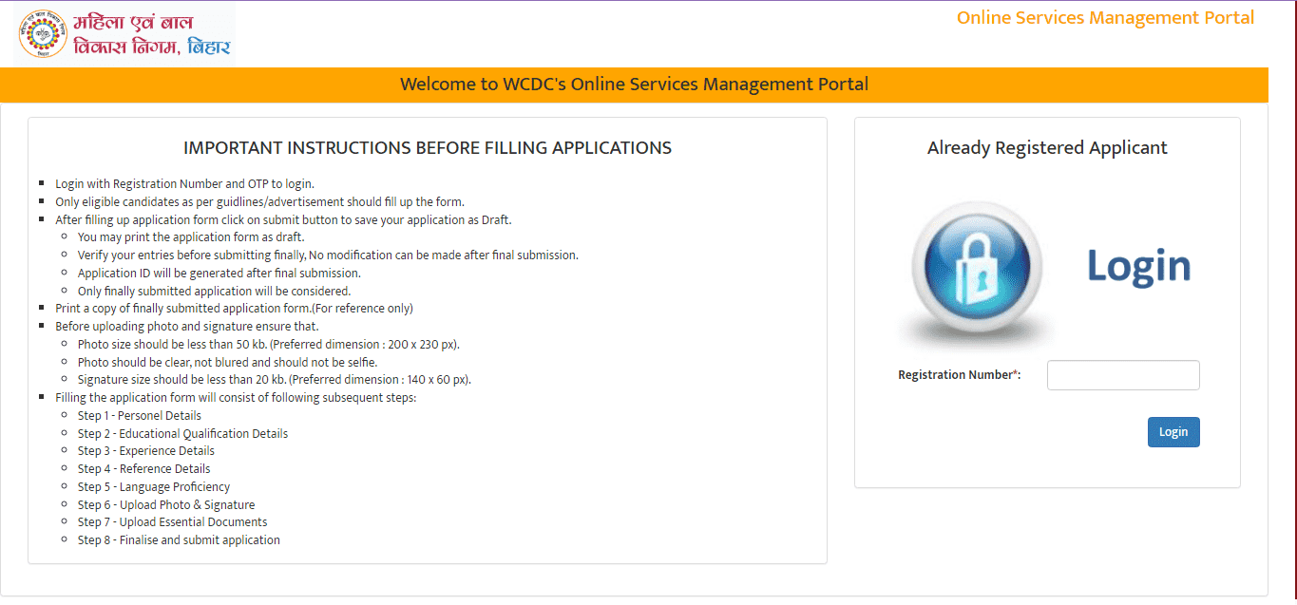Click the orange welcome banner
1297x605 pixels.
[x=634, y=84]
